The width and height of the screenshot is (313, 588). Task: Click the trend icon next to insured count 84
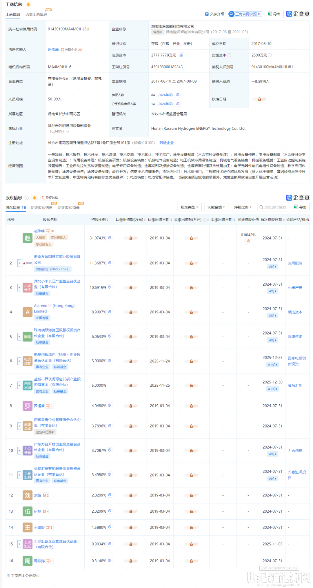(x=178, y=95)
